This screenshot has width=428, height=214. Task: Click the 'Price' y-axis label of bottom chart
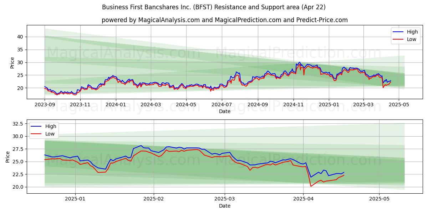8,157
